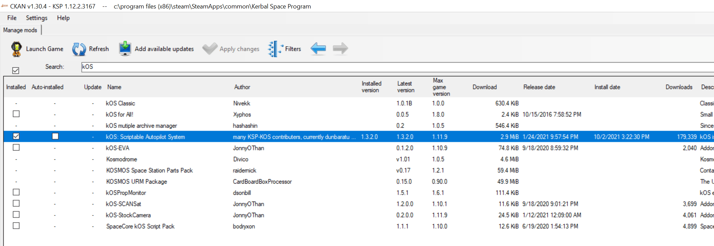Select the kOS-EVA mod name
This screenshot has width=714, height=246.
click(x=118, y=148)
